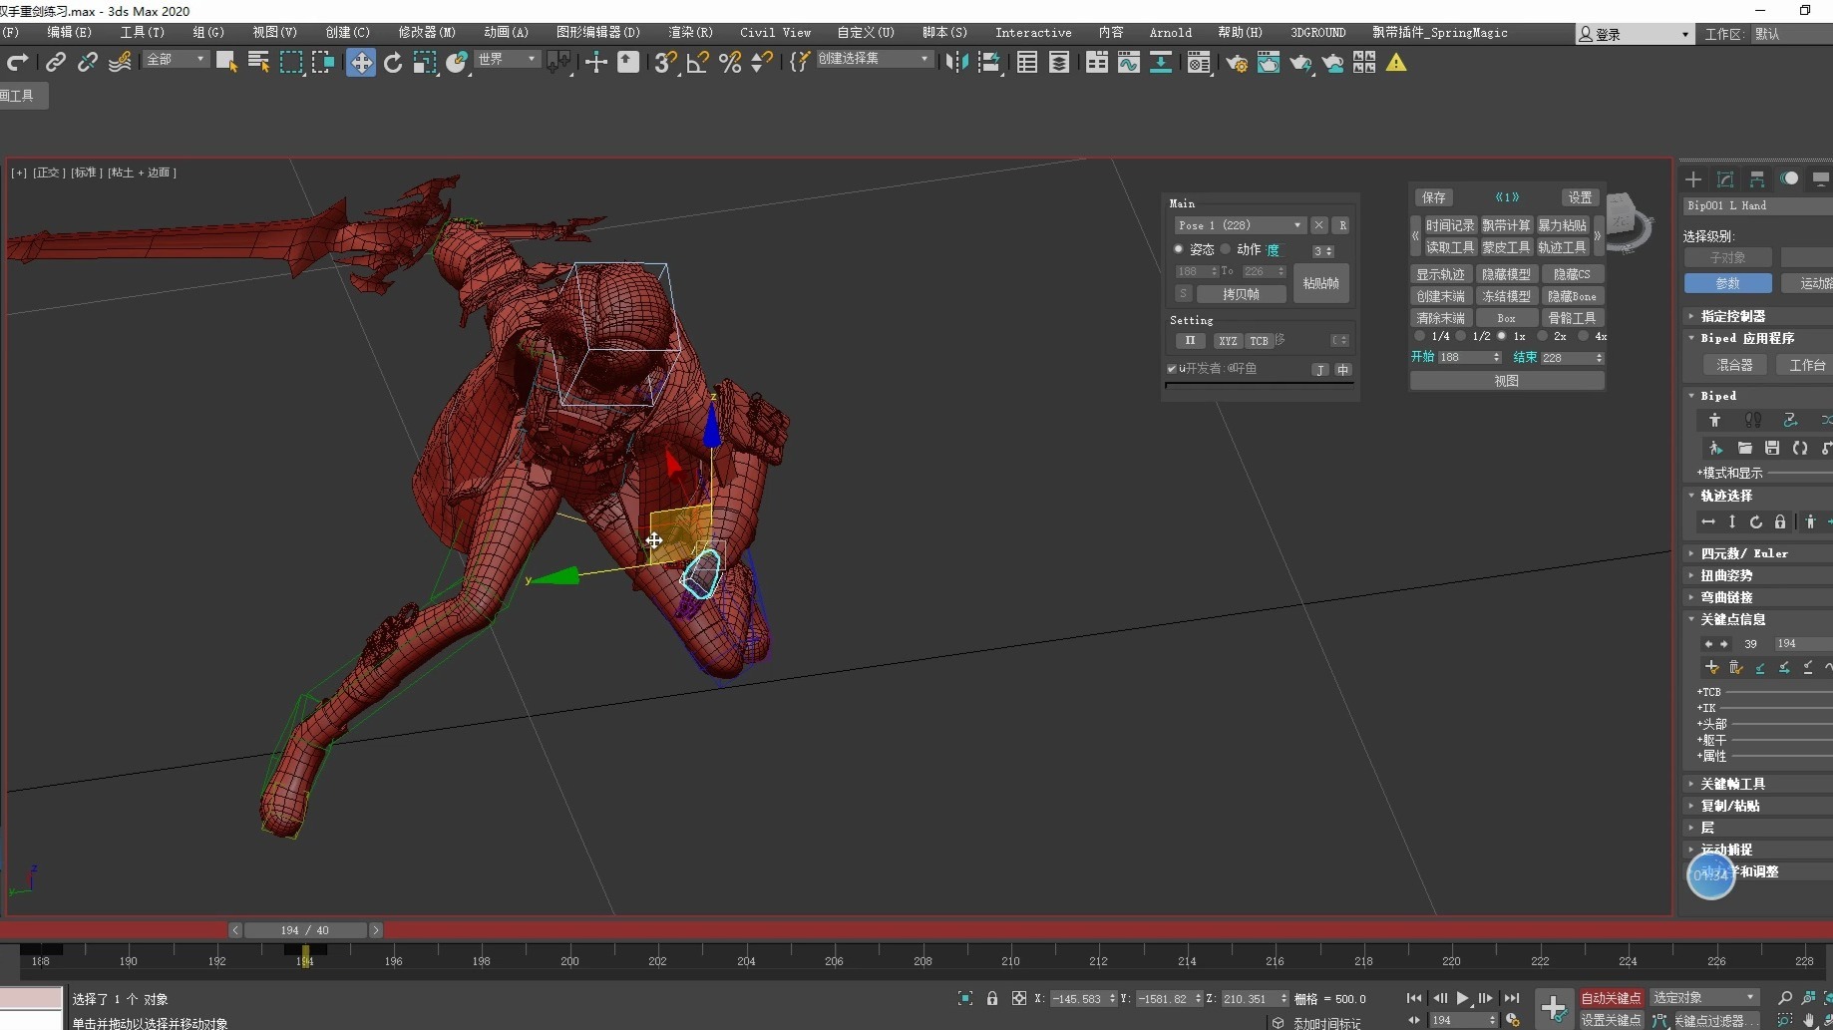Activate the Select and Rotate tool

point(393,63)
